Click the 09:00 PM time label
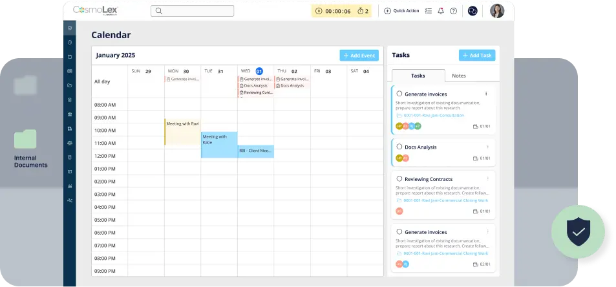 [x=105, y=271]
